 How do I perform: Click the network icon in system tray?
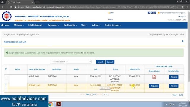[170, 104]
